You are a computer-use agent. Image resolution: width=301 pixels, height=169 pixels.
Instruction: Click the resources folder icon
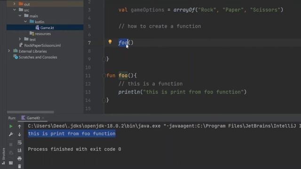[x=32, y=33]
